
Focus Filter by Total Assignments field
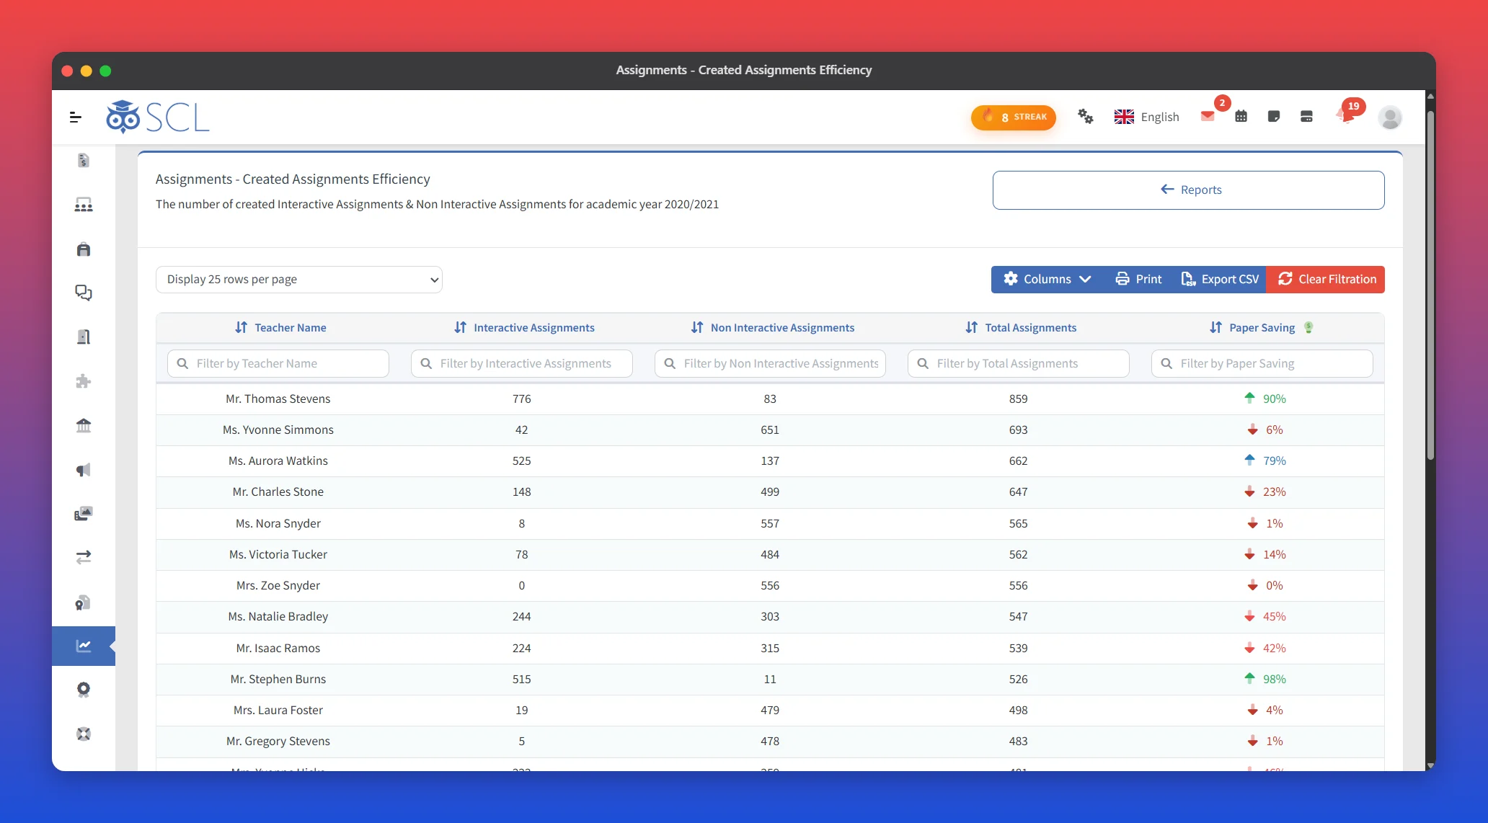tap(1019, 364)
